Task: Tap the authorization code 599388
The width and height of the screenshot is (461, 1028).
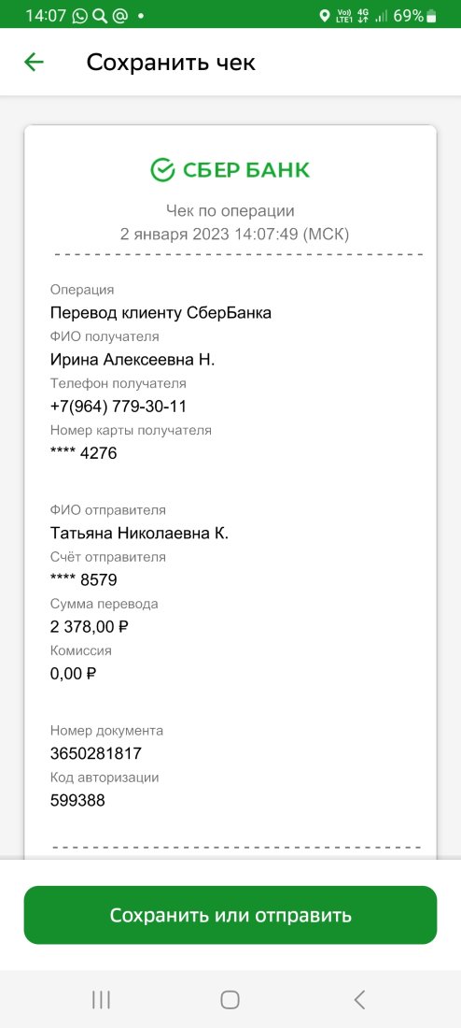Action: click(x=77, y=801)
